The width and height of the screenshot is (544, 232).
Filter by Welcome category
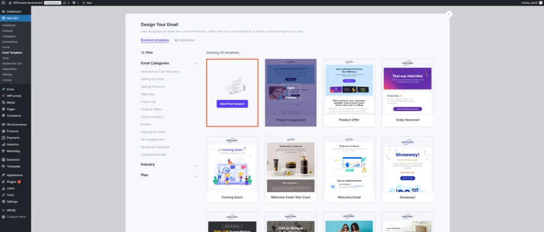pyautogui.click(x=148, y=94)
